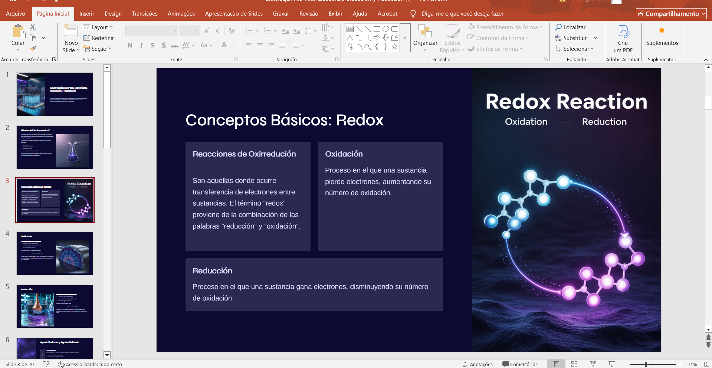Select slide 5 thumbnail
The image size is (712, 368).
[55, 306]
